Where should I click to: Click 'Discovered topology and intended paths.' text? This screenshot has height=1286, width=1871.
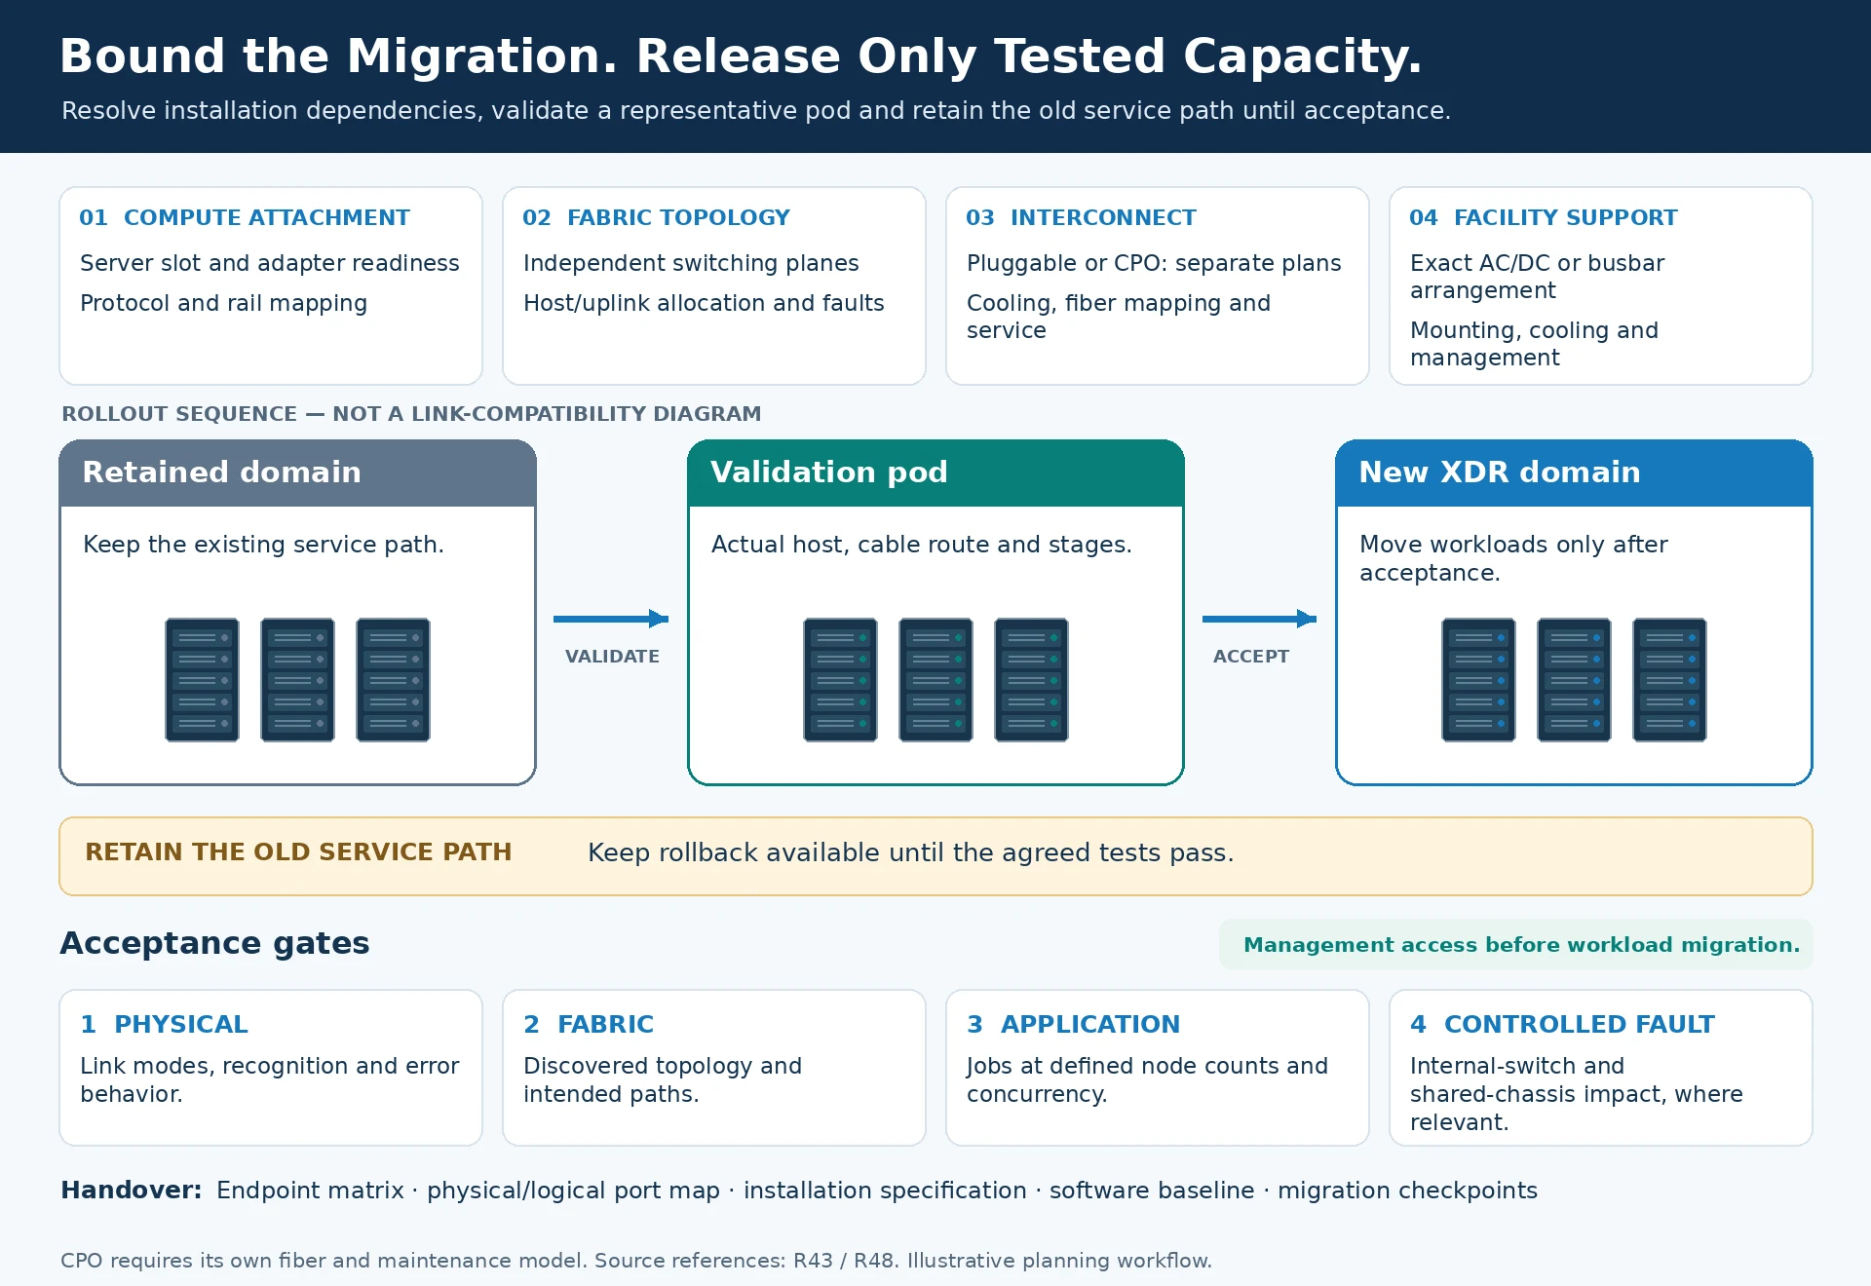(x=663, y=1080)
